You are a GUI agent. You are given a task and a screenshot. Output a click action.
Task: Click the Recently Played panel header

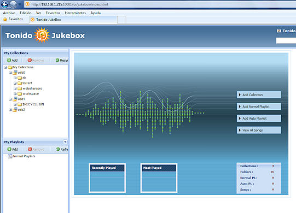(107, 168)
